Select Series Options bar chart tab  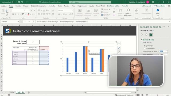151,35
